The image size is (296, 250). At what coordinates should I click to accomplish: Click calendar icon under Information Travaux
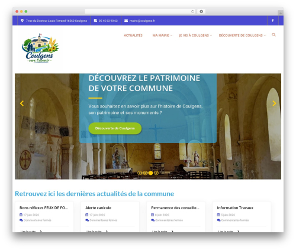(218, 215)
